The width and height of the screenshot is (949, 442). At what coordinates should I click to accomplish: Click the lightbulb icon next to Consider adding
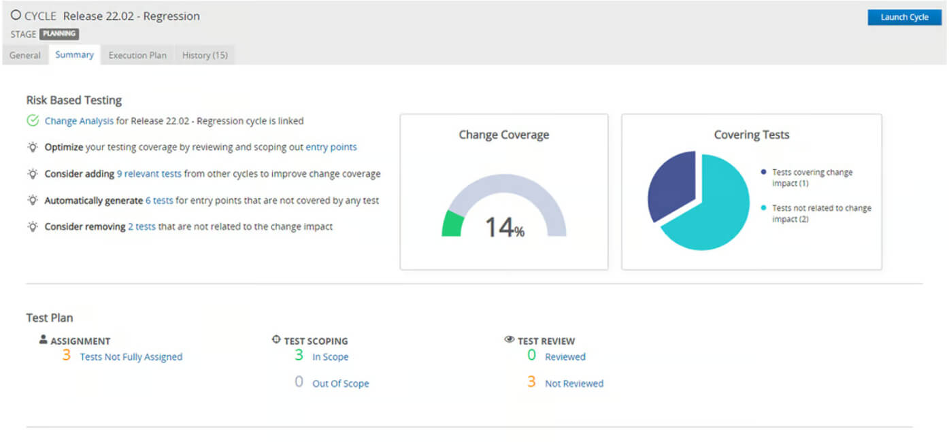(32, 173)
